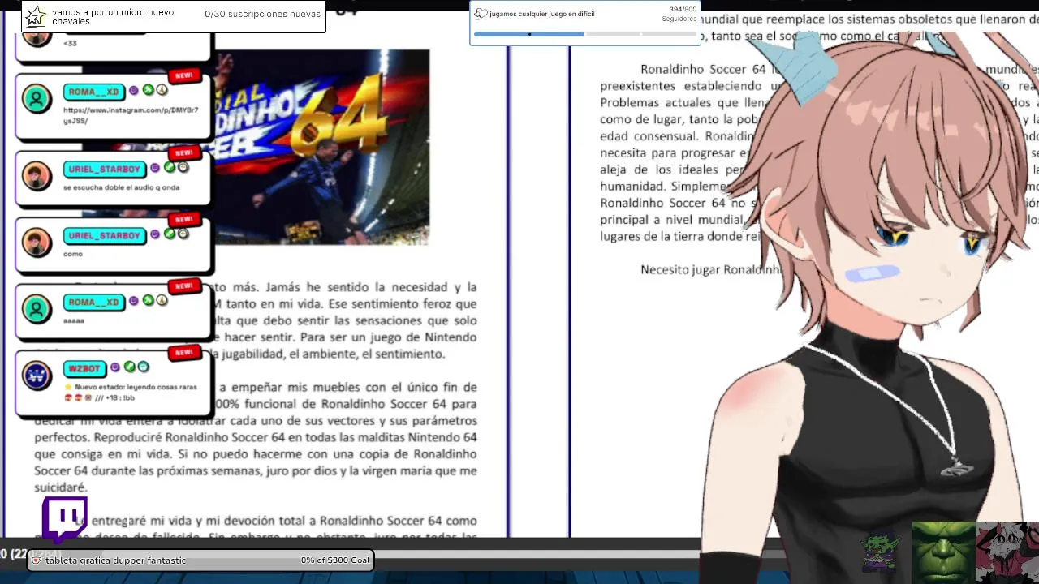The height and width of the screenshot is (584, 1039).
Task: Click the green moderator badge next to WZBOT
Action: 129,367
